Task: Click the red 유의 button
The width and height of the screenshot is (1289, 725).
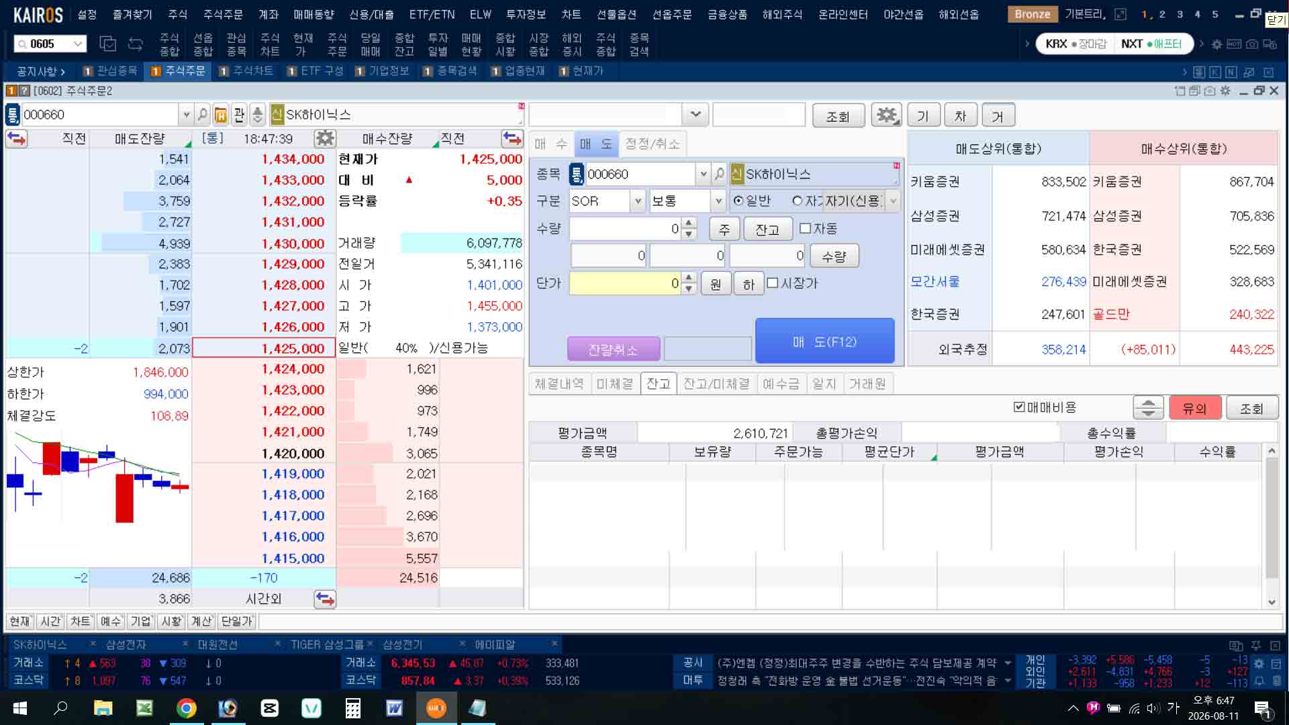Action: 1194,408
